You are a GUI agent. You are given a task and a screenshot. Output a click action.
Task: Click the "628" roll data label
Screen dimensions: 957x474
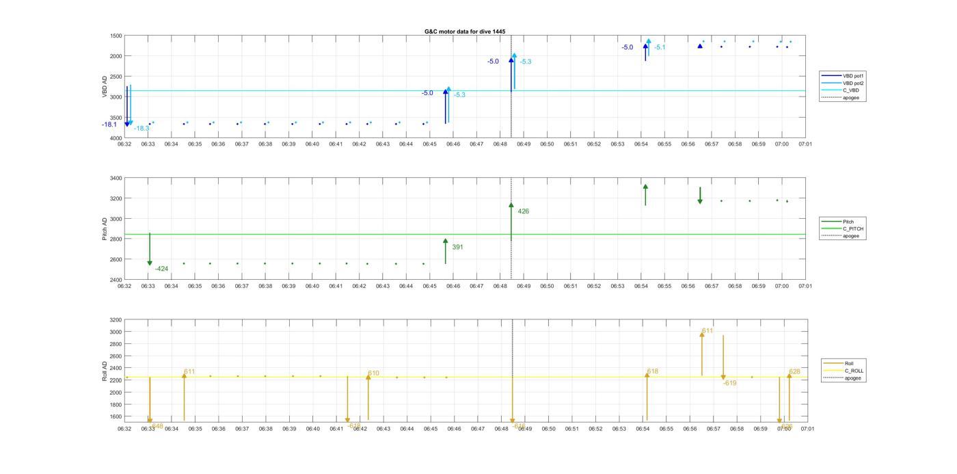point(795,372)
